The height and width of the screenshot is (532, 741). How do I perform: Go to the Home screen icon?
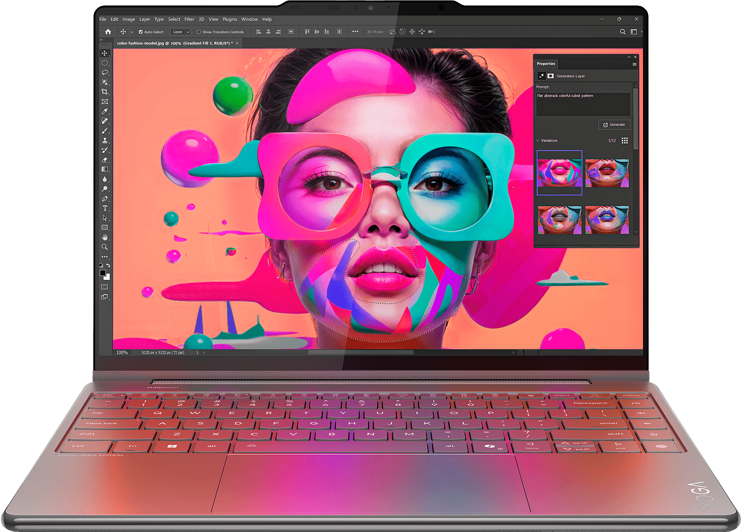click(108, 32)
